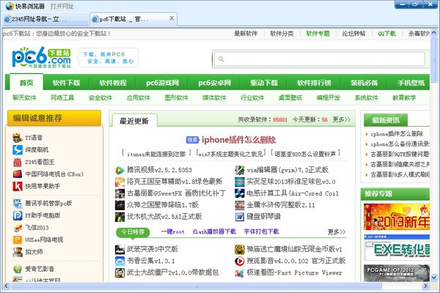The image size is (440, 293).
Task: Open the PCGAME OF 2012 banner
Action: (x=397, y=273)
